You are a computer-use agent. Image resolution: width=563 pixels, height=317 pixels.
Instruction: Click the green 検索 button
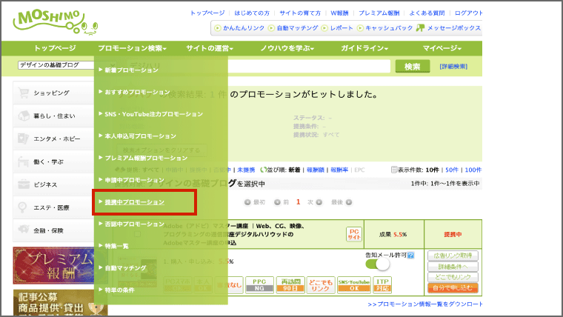tap(412, 67)
